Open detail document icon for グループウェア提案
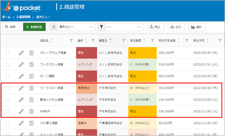225x136 pixels. [31, 53]
